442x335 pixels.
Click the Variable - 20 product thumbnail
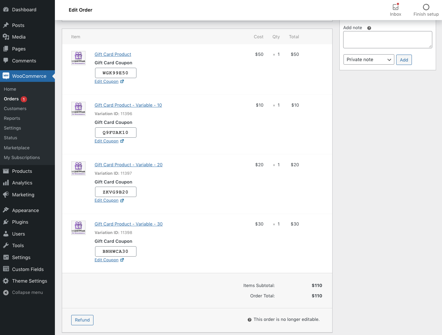78,168
